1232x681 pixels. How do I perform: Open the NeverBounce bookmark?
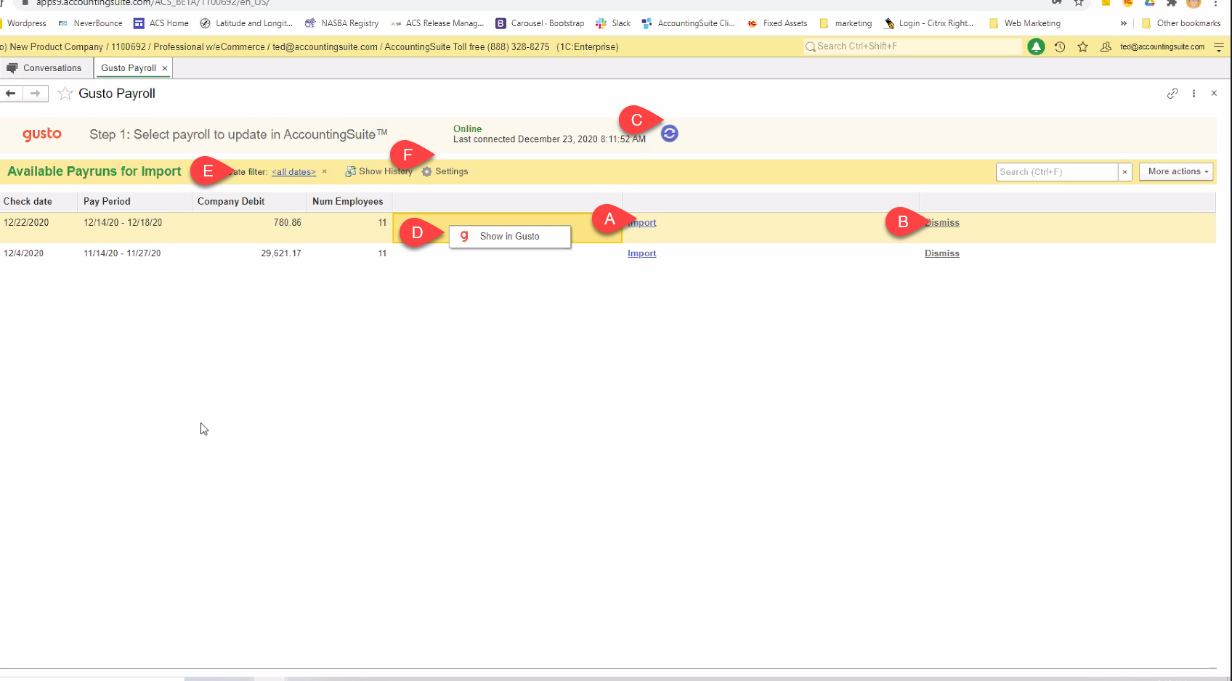90,23
